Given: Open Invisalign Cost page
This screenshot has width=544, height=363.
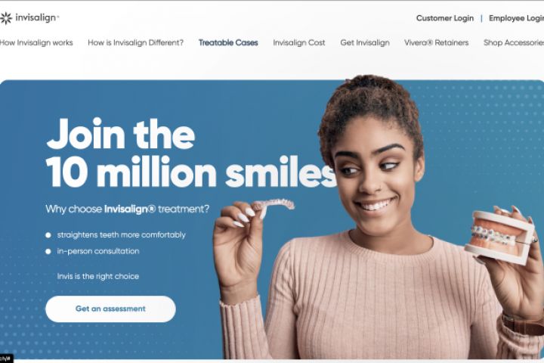Looking at the screenshot, I should (x=299, y=42).
